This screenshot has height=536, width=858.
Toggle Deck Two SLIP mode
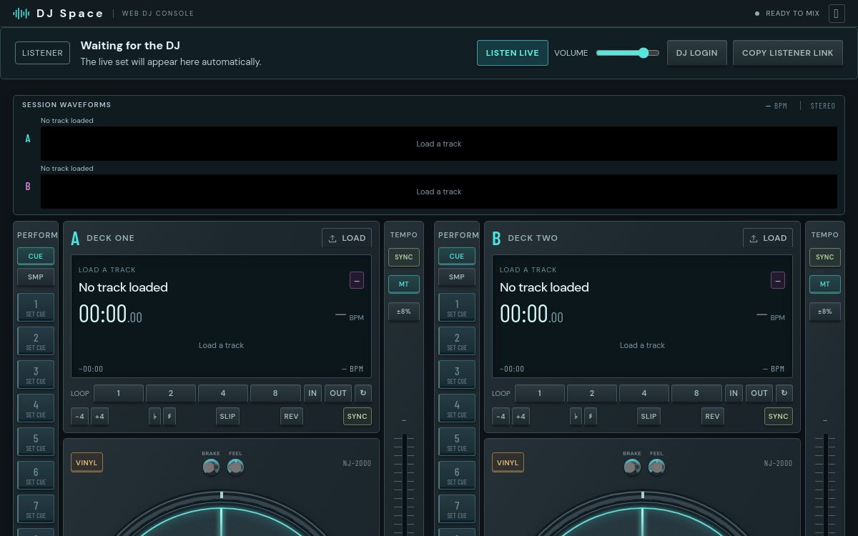[649, 417]
